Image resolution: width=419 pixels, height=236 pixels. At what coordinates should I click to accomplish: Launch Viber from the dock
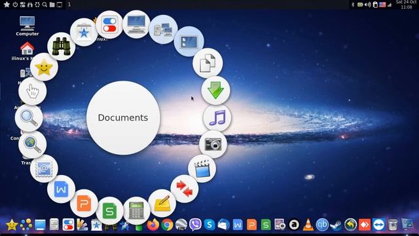click(195, 225)
